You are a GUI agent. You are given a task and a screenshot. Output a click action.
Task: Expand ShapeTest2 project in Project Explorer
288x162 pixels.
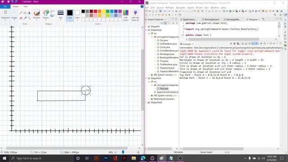(146, 102)
